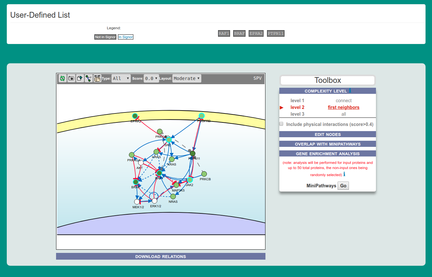Screen dimensions: 432x277
Task: Click the camera snapshot icon
Action: coord(71,78)
